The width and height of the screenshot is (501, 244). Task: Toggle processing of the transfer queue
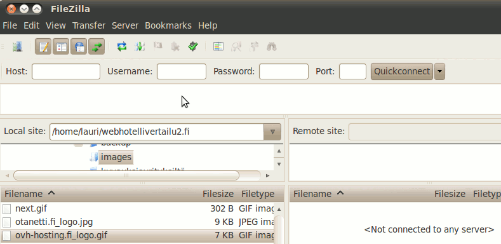[x=140, y=46]
